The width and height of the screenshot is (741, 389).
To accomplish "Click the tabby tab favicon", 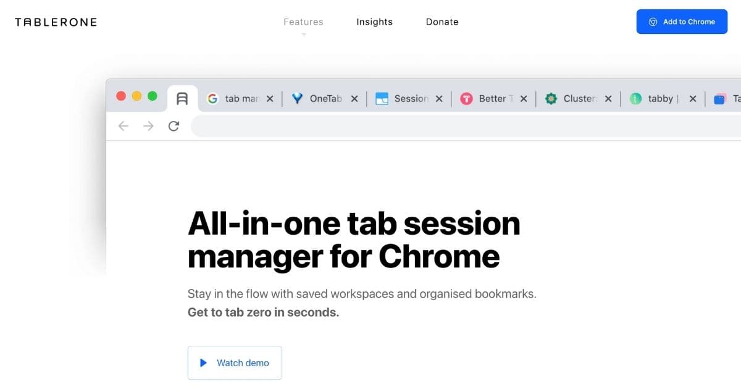I will (x=635, y=98).
